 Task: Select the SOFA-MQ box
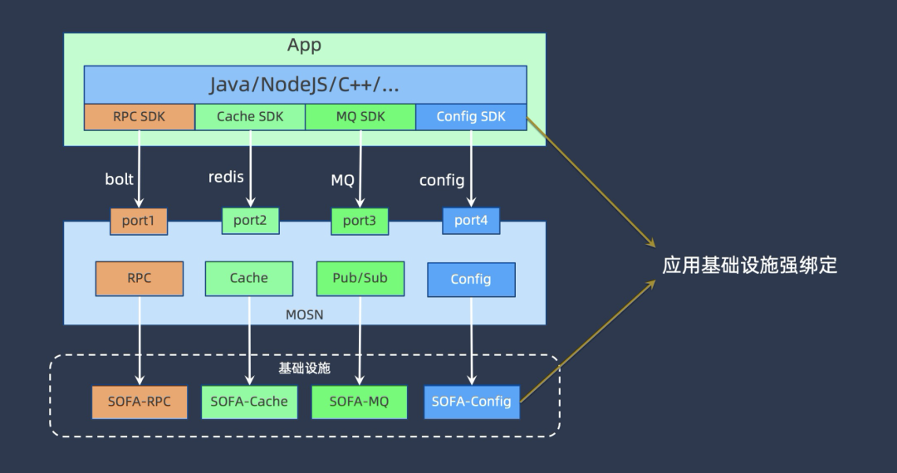(360, 402)
